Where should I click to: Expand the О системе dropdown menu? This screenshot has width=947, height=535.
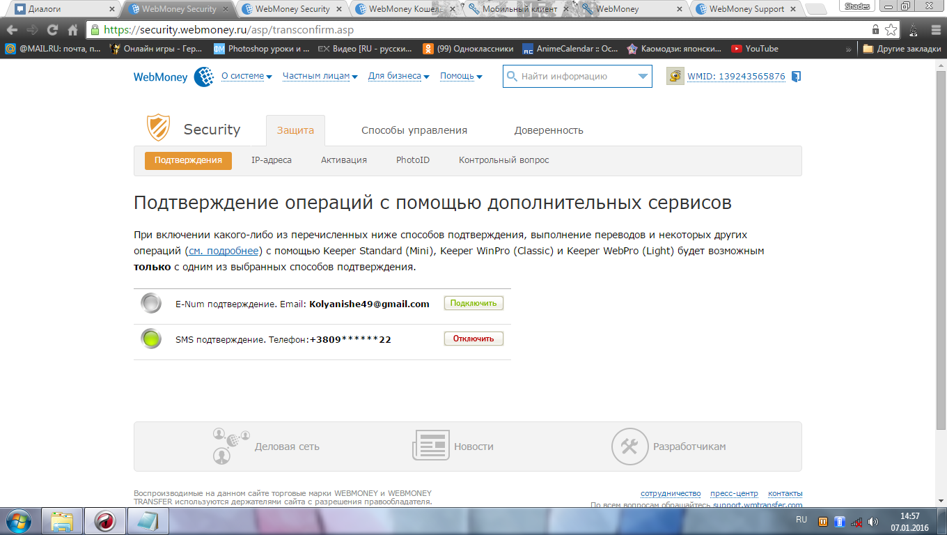click(x=246, y=76)
